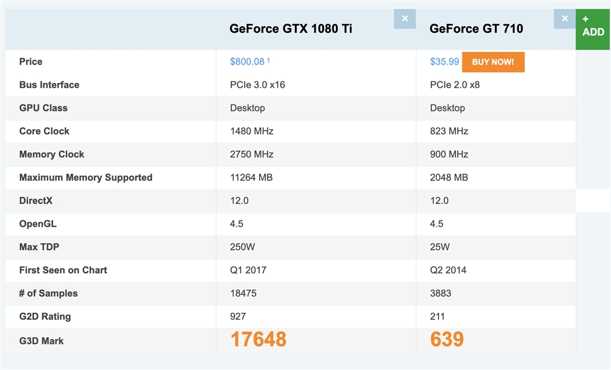Click the PCIe 3.0 x16 value
The height and width of the screenshot is (370, 611).
(x=257, y=85)
